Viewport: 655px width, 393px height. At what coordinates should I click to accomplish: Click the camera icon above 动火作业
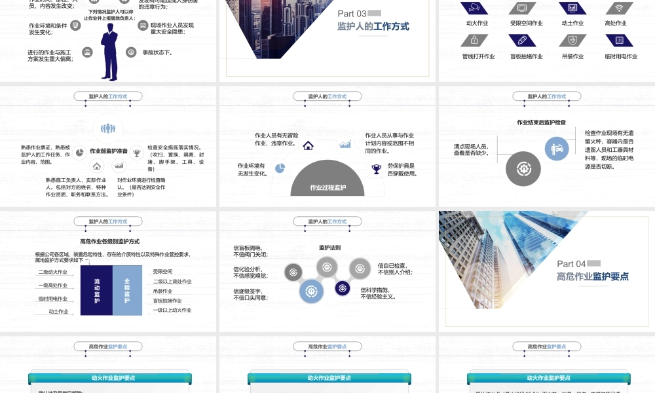coord(474,8)
